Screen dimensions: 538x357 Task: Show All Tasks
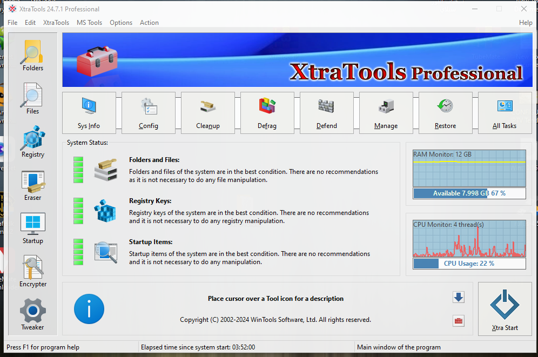505,113
